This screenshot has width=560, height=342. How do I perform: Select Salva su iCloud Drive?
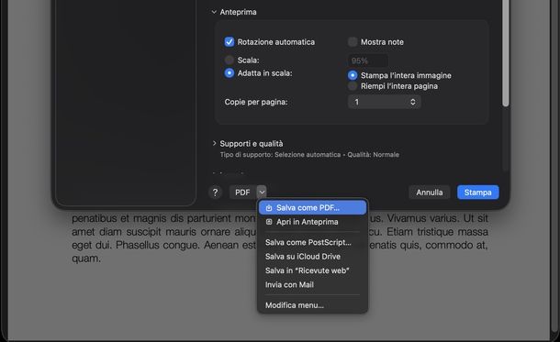coord(312,257)
